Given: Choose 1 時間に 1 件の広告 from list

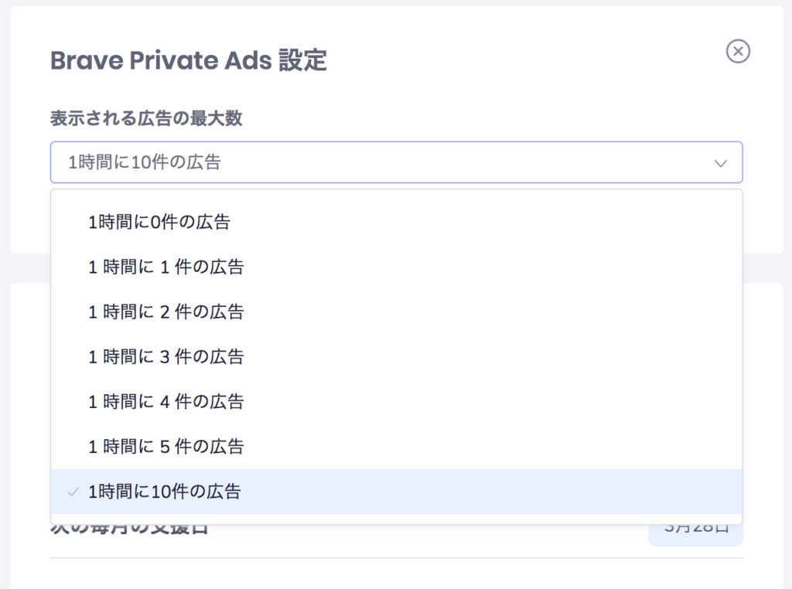Looking at the screenshot, I should (396, 267).
